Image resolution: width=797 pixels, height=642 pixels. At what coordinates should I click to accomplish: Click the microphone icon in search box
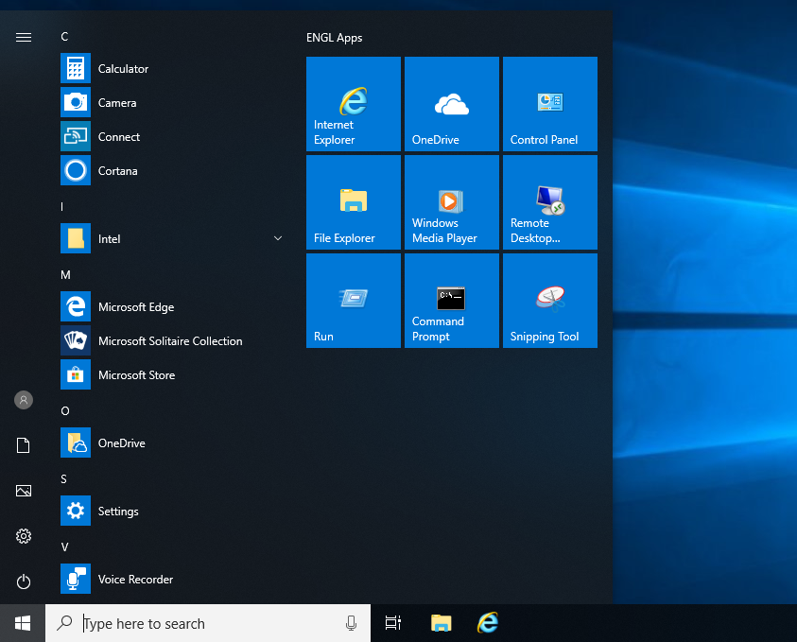tap(351, 623)
